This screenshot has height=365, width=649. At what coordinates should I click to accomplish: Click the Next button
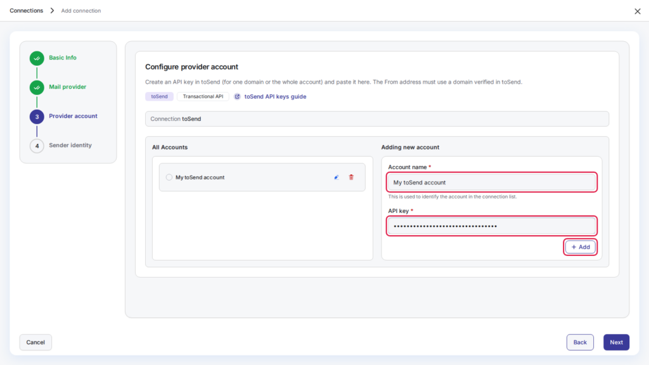pos(616,342)
